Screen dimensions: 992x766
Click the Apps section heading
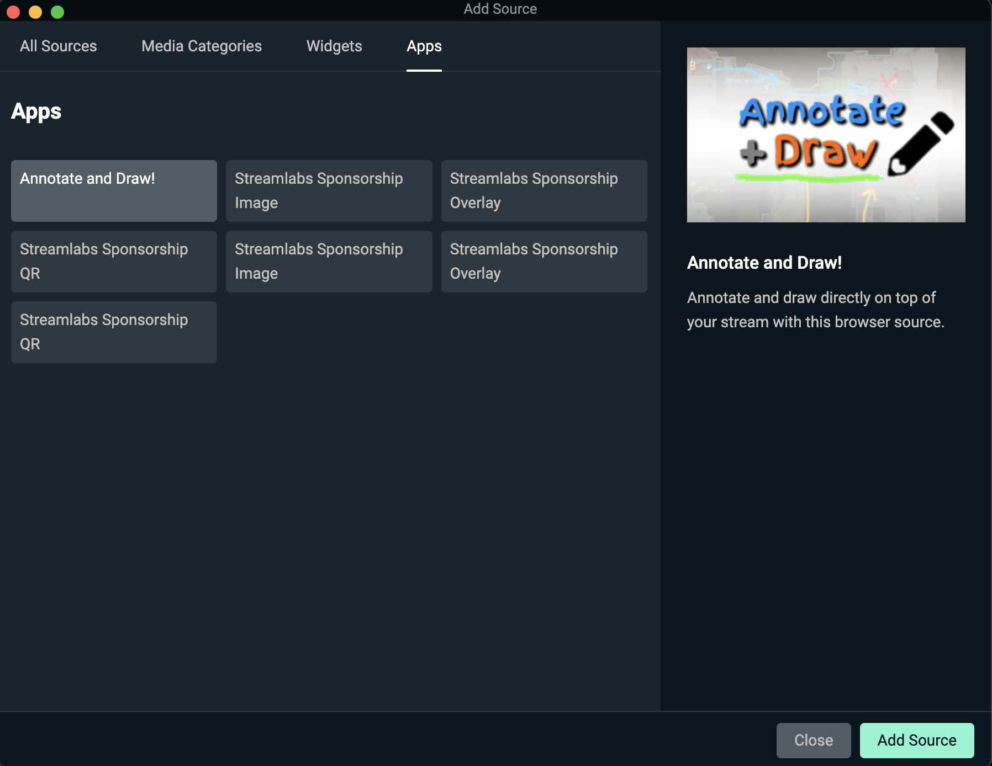pos(36,111)
